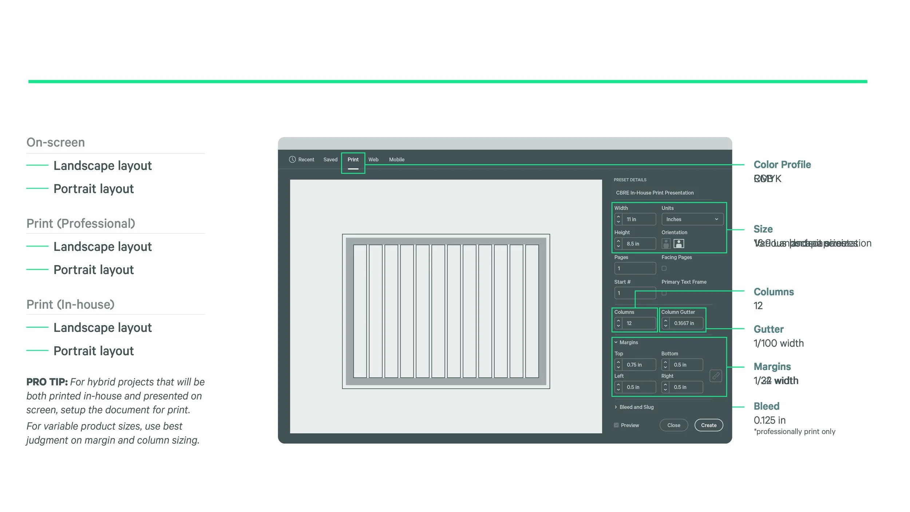Open On-screen Portrait layout link
Screen dimensions: 910x512
point(94,189)
